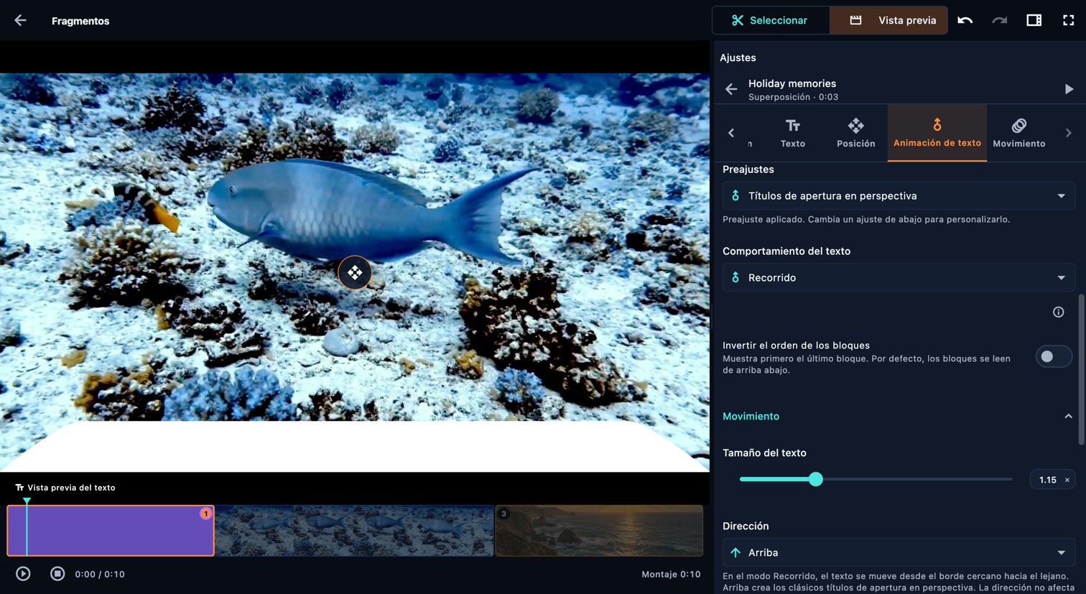Switch to Vista previa mode
This screenshot has width=1086, height=594.
(x=888, y=20)
